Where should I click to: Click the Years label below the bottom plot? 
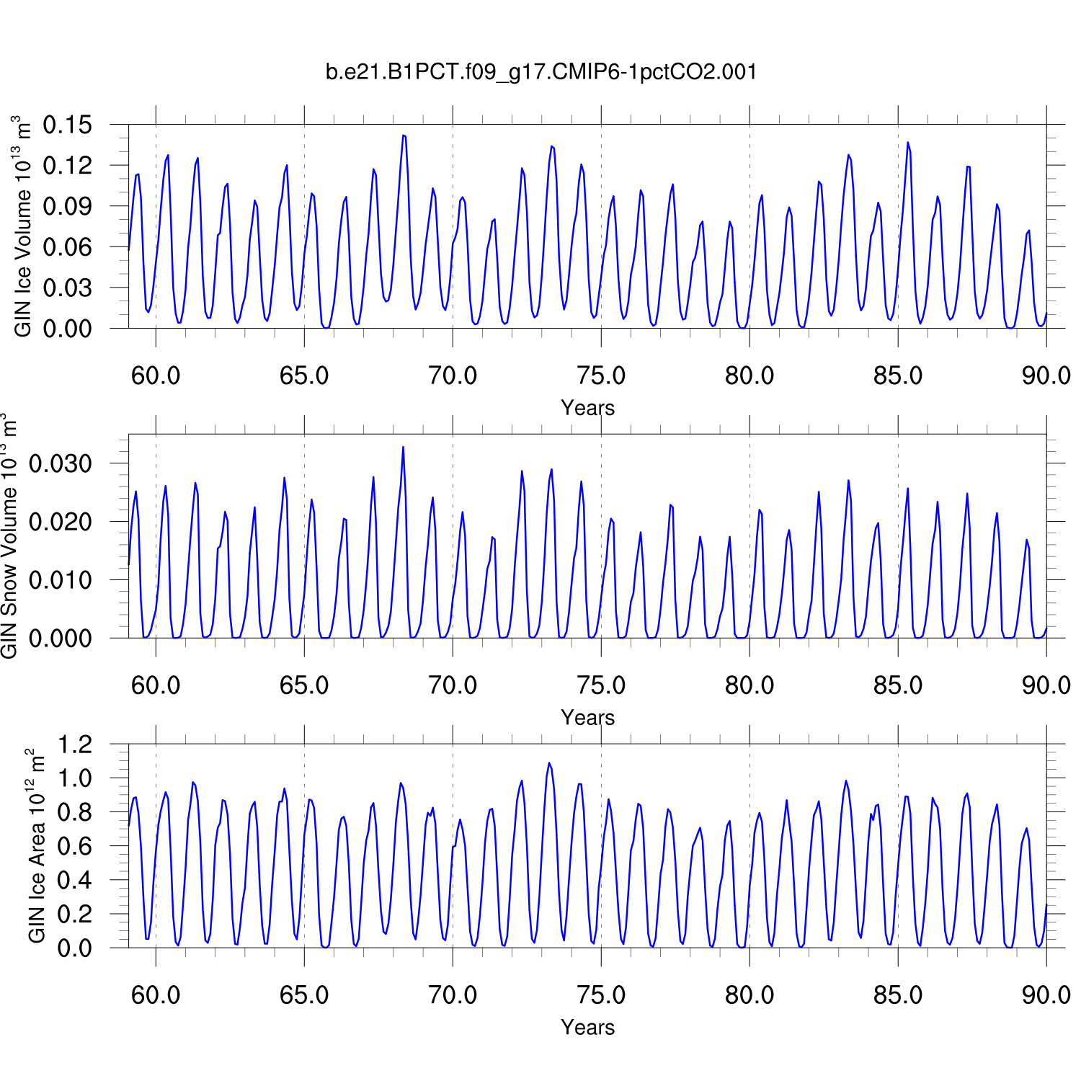587,1028
